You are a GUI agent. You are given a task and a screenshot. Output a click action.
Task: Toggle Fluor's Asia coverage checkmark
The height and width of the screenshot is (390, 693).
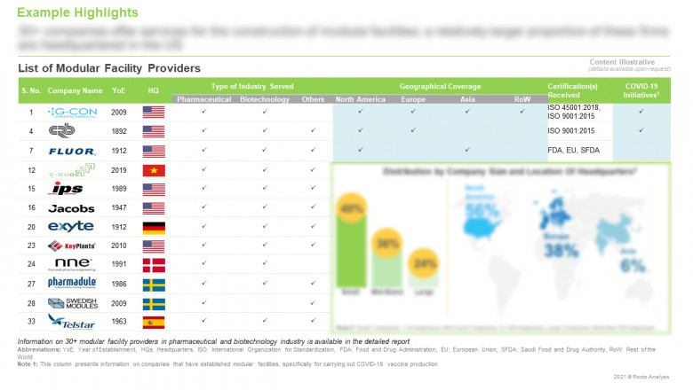pyautogui.click(x=466, y=151)
